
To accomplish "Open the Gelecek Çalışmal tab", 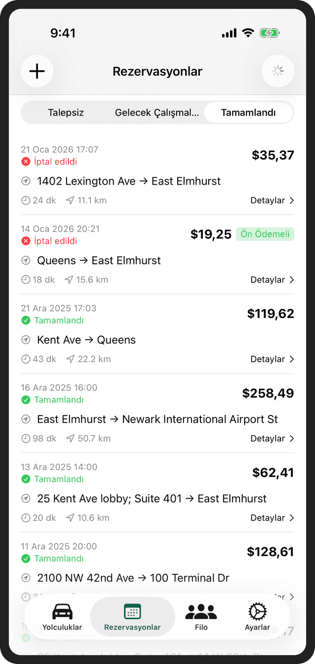I will (x=157, y=112).
